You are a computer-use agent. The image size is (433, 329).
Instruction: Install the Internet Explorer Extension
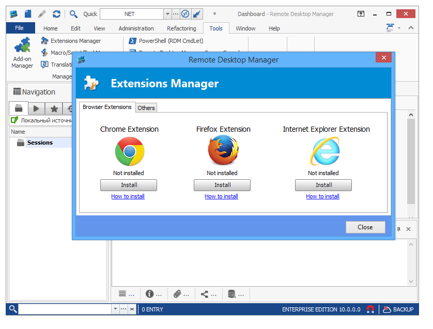[323, 185]
